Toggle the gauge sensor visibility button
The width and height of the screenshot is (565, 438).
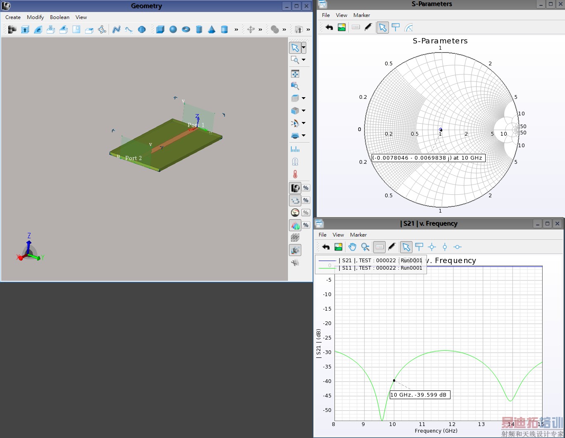[x=295, y=213]
